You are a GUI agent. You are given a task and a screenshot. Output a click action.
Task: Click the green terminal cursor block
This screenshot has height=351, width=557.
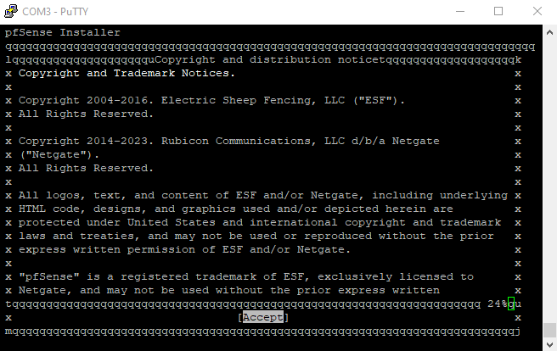point(511,304)
